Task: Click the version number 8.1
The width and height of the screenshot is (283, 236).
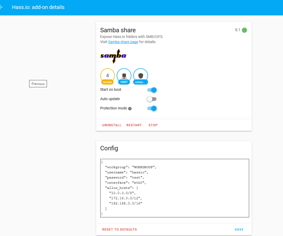Action: [x=238, y=30]
